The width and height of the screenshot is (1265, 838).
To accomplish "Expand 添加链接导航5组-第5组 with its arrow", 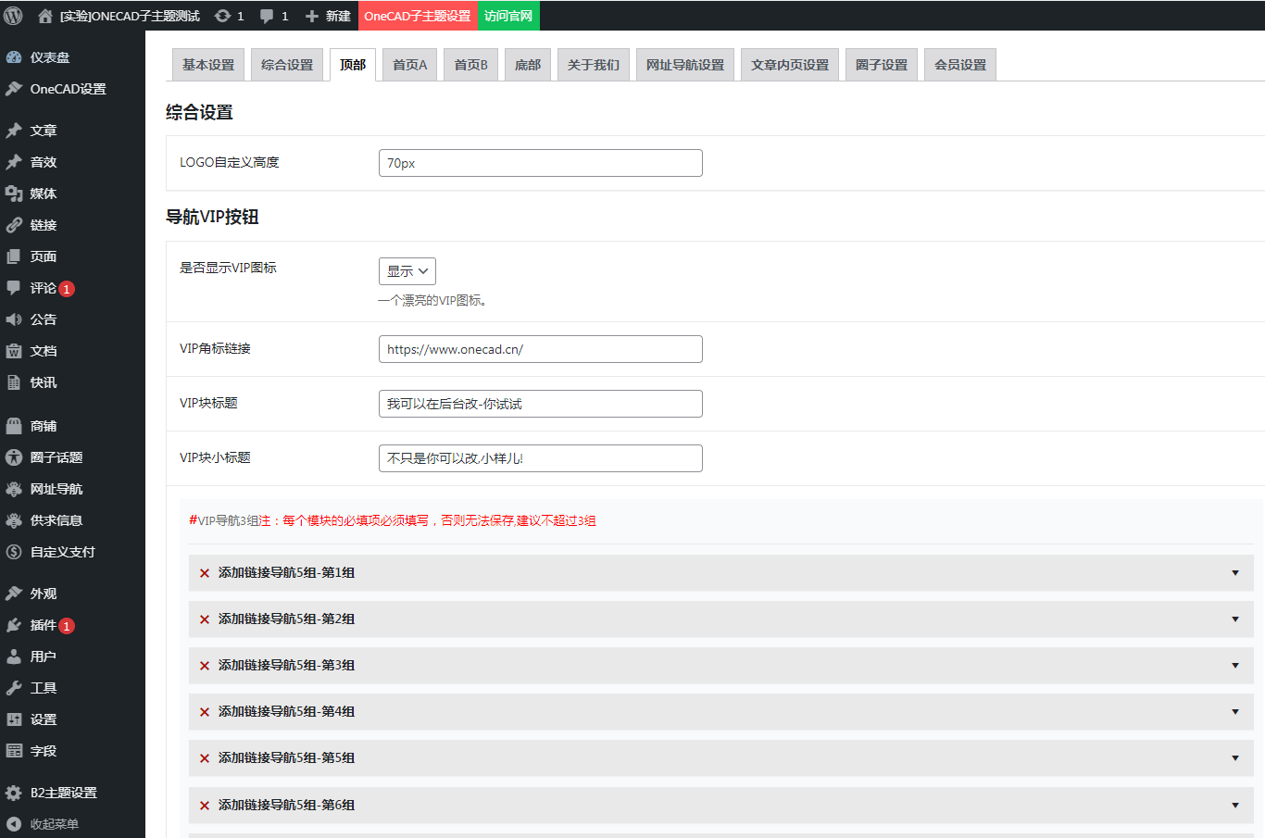I will pyautogui.click(x=1235, y=758).
